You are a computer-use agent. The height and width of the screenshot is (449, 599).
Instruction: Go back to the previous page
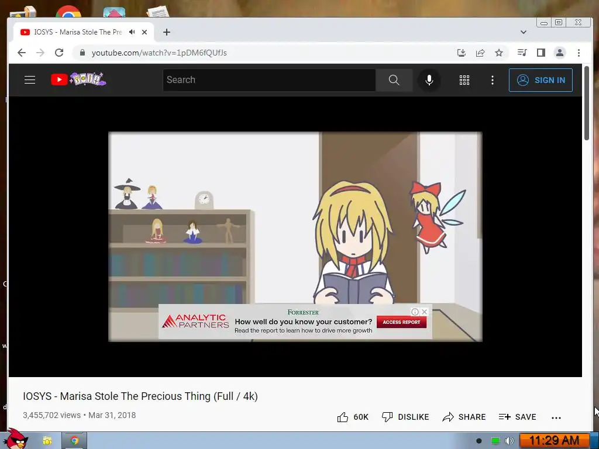[x=22, y=53]
